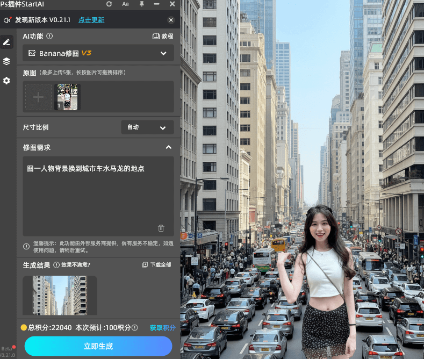Image resolution: width=424 pixels, height=359 pixels.
Task: Open the 自动 size ratio dropdown
Action: 147,127
